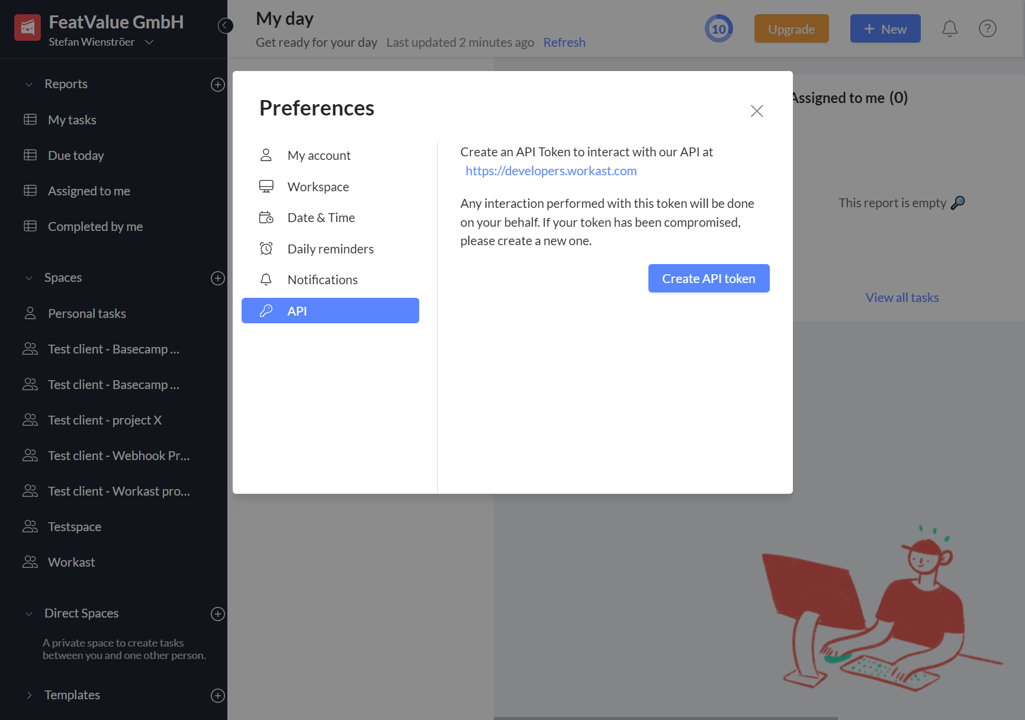
Task: Collapse the sidebar with the arrow icon
Action: 225,25
